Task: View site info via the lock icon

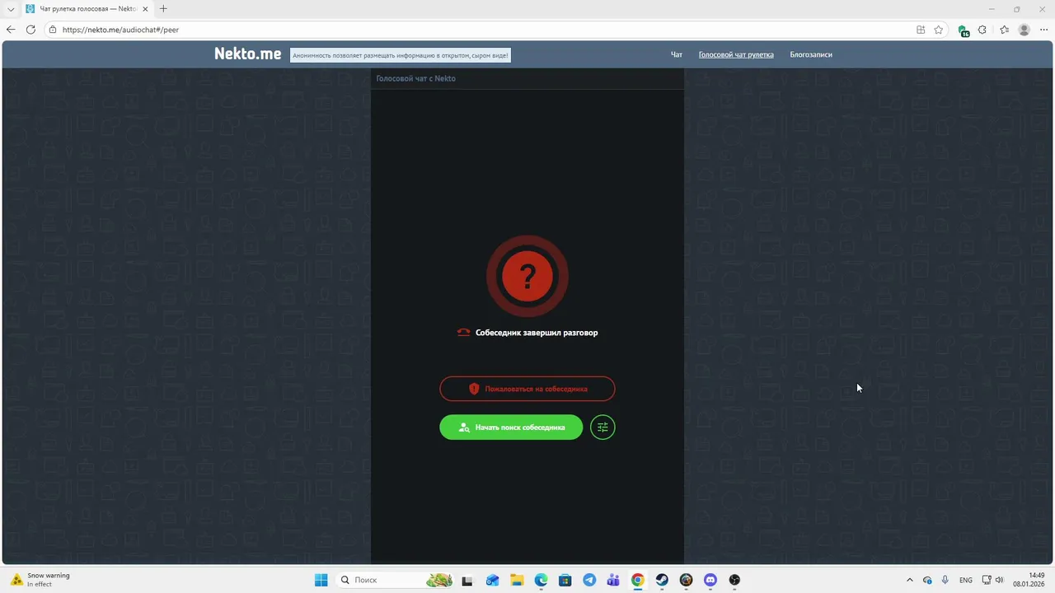Action: (53, 30)
